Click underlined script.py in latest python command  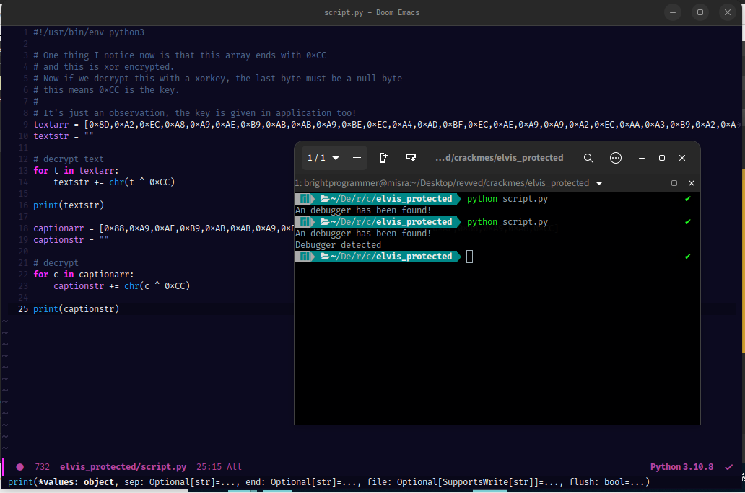click(525, 222)
